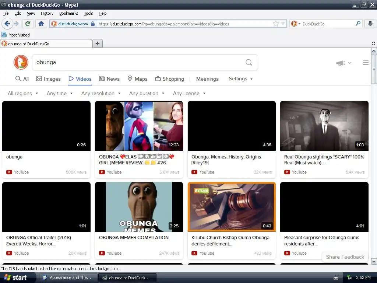Open the 1:01 Official Trailer thumbnail

click(x=46, y=207)
